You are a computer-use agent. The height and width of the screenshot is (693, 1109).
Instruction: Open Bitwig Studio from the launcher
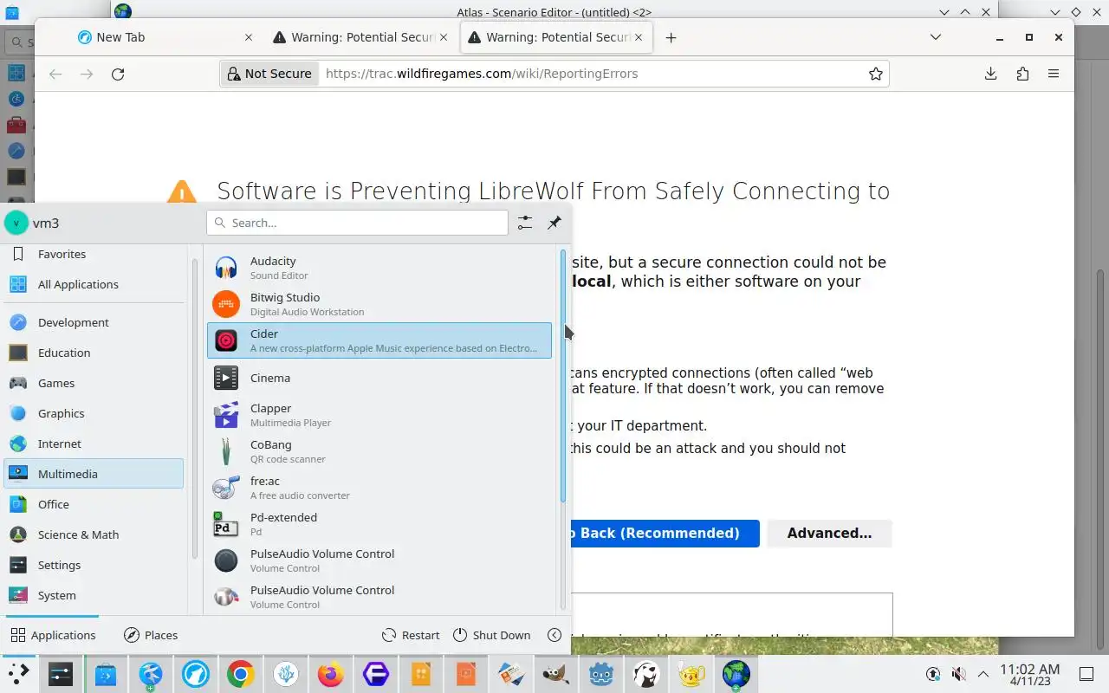coord(379,304)
